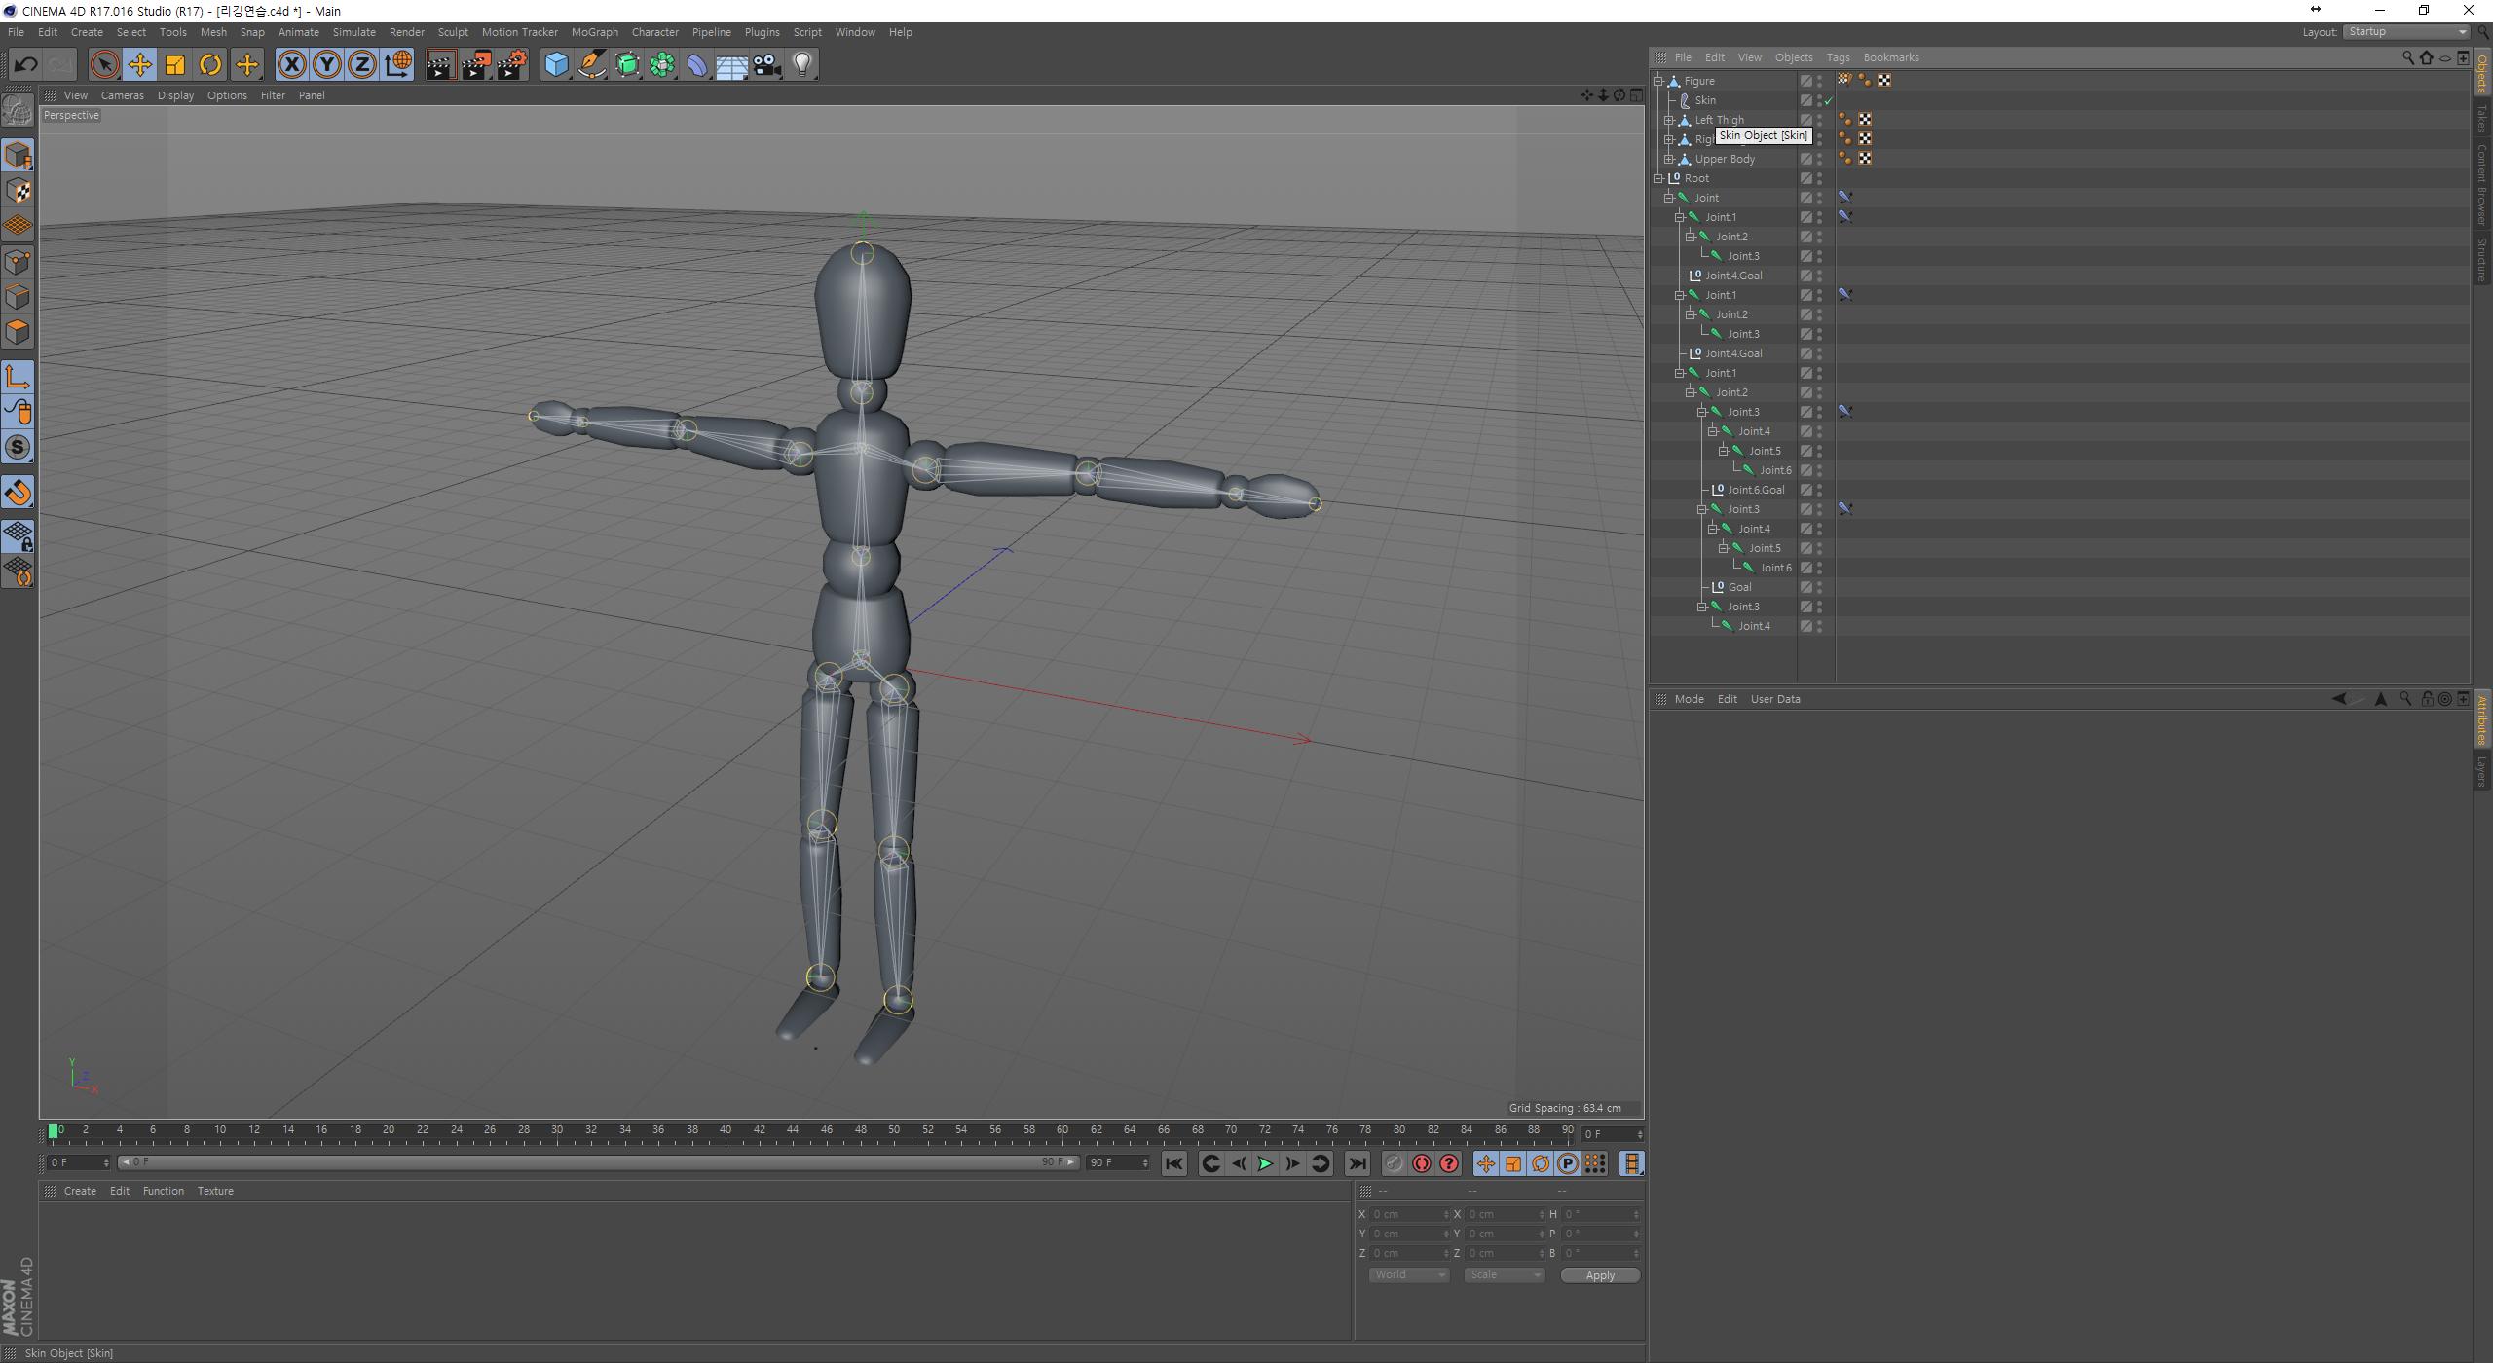Select the spline Pen tool icon

pos(592,65)
